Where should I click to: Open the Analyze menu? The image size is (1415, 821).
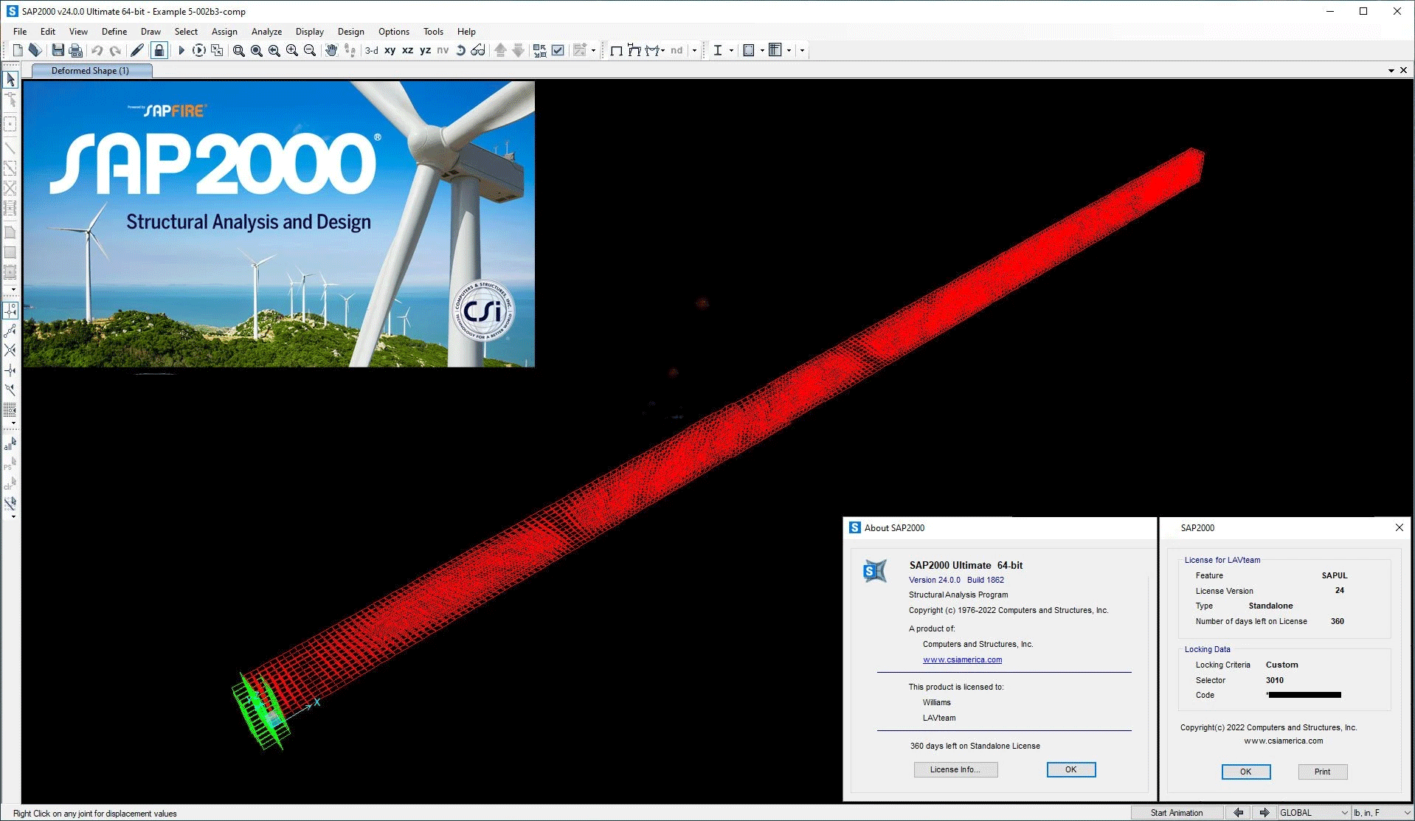266,32
